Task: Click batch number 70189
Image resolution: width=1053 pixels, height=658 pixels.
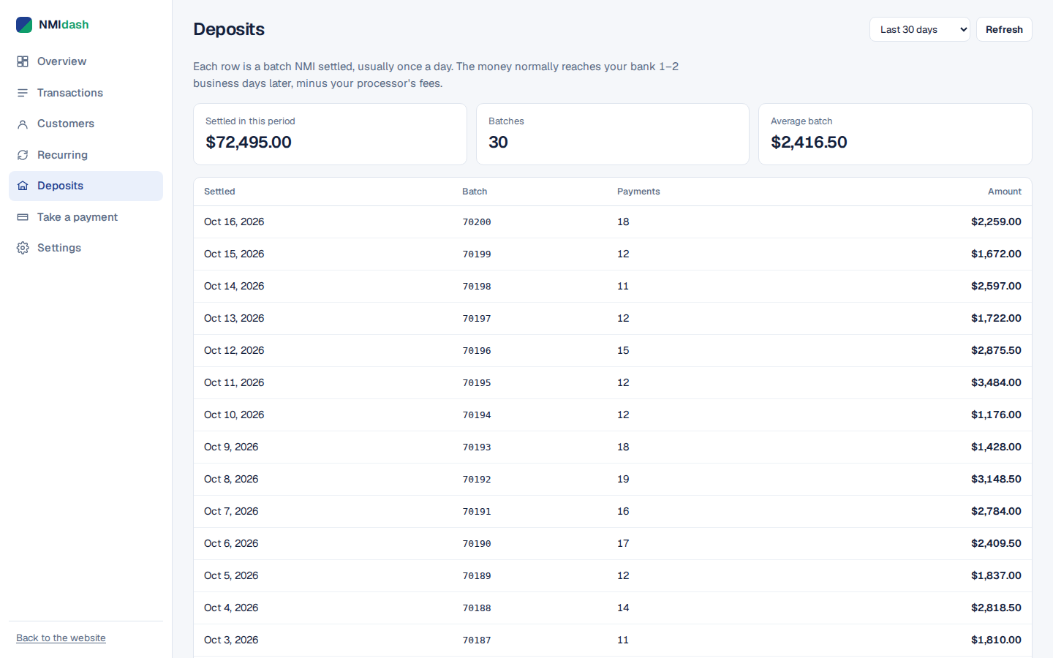Action: click(x=477, y=576)
